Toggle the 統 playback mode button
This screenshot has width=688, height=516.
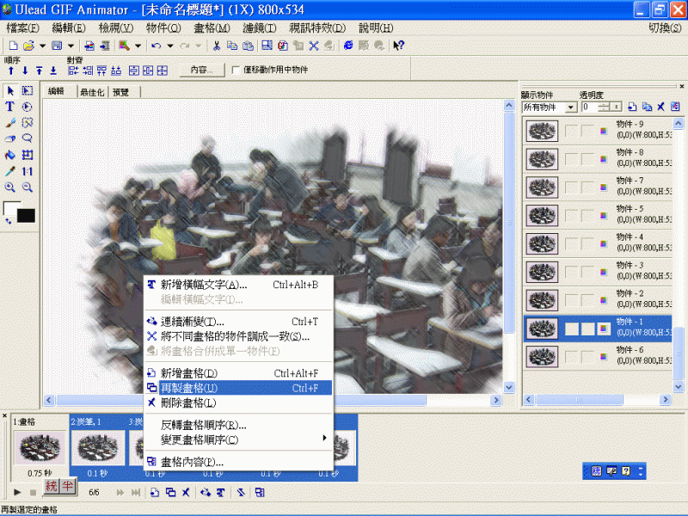point(50,484)
